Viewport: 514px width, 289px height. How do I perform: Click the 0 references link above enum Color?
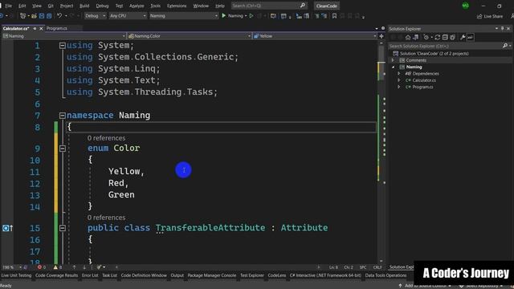106,138
